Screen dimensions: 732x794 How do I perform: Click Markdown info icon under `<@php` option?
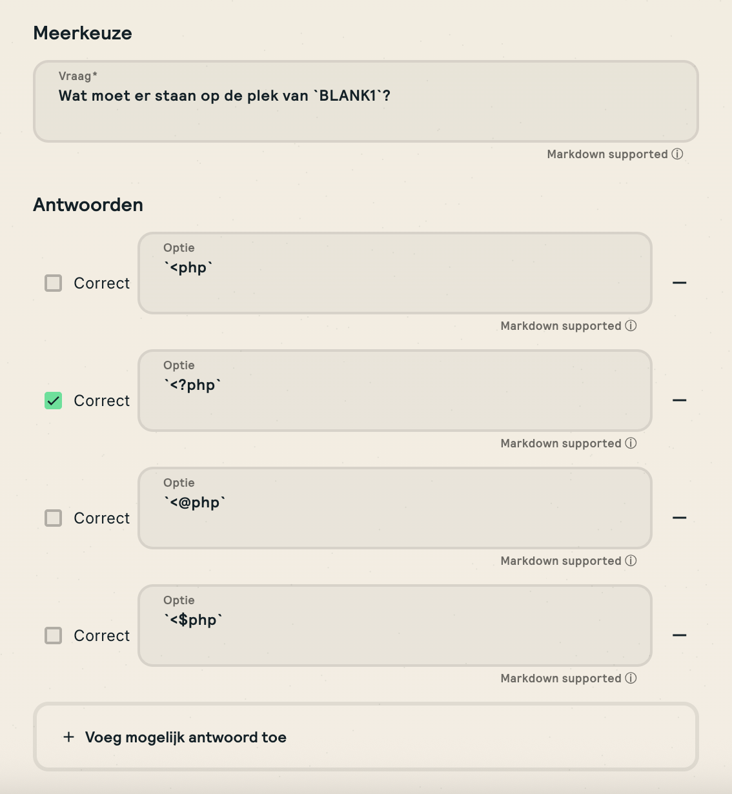631,561
